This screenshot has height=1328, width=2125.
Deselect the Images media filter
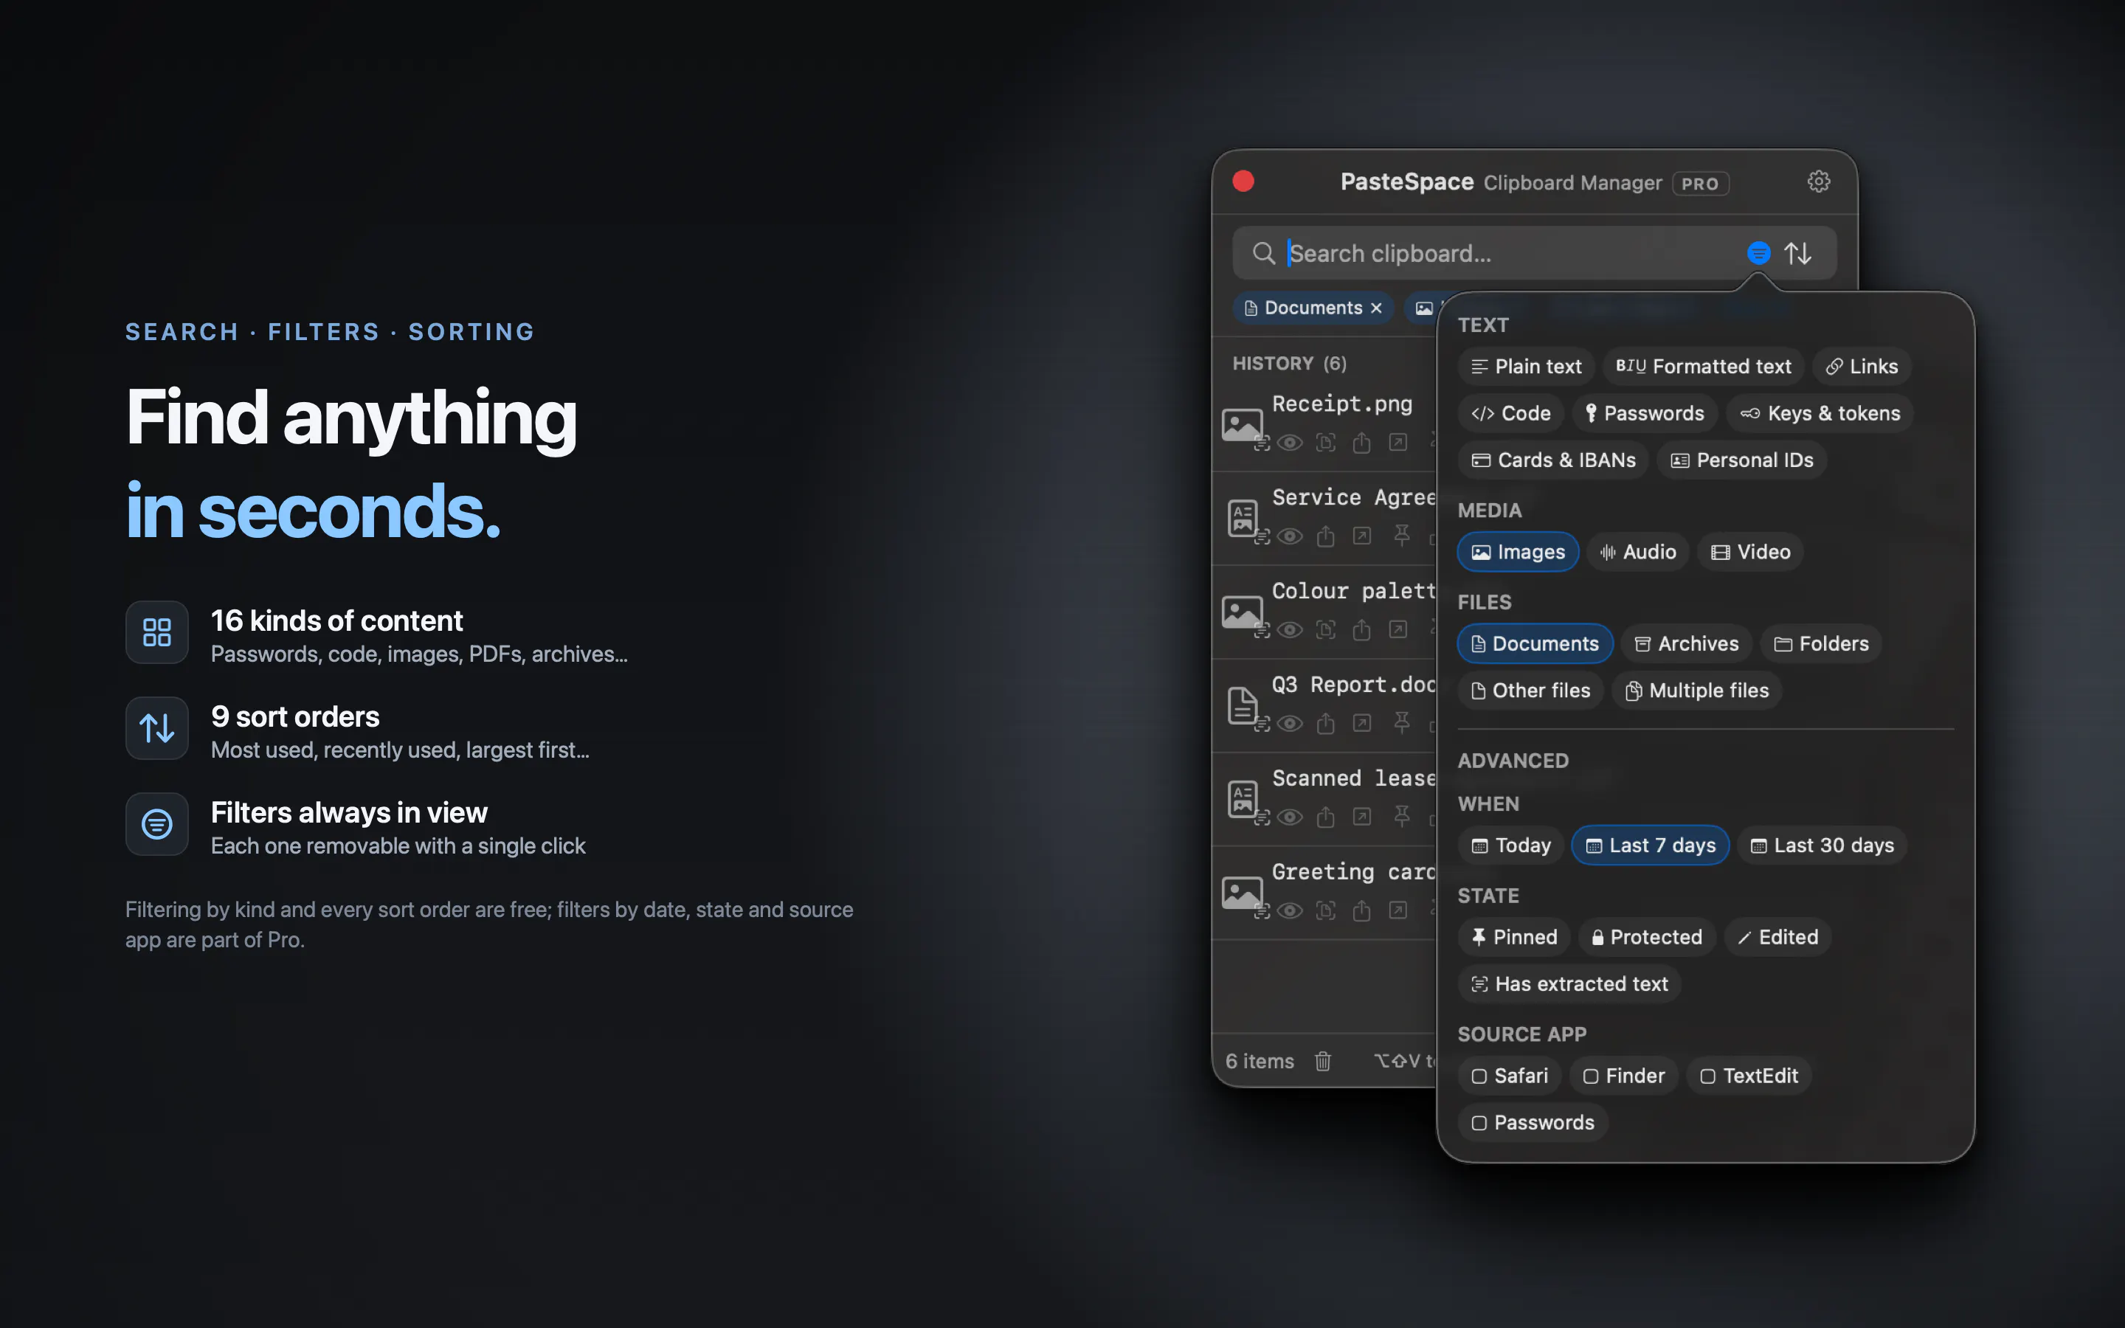[x=1517, y=552]
